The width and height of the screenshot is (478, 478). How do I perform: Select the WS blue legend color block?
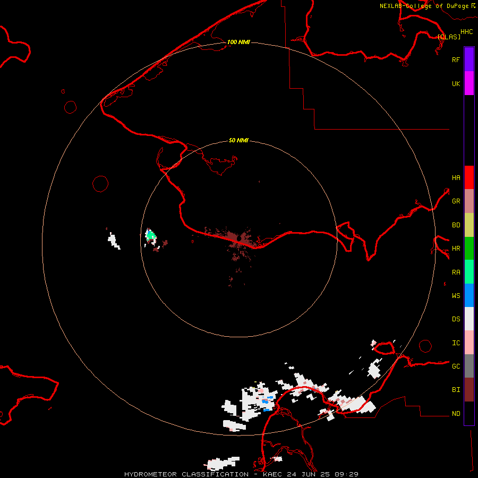(x=469, y=295)
